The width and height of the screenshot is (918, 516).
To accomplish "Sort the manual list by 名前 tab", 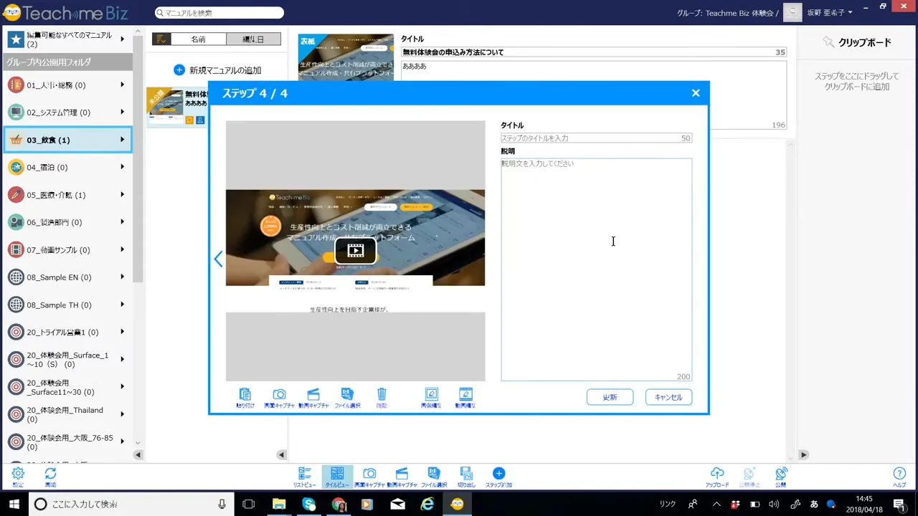I will (x=198, y=39).
